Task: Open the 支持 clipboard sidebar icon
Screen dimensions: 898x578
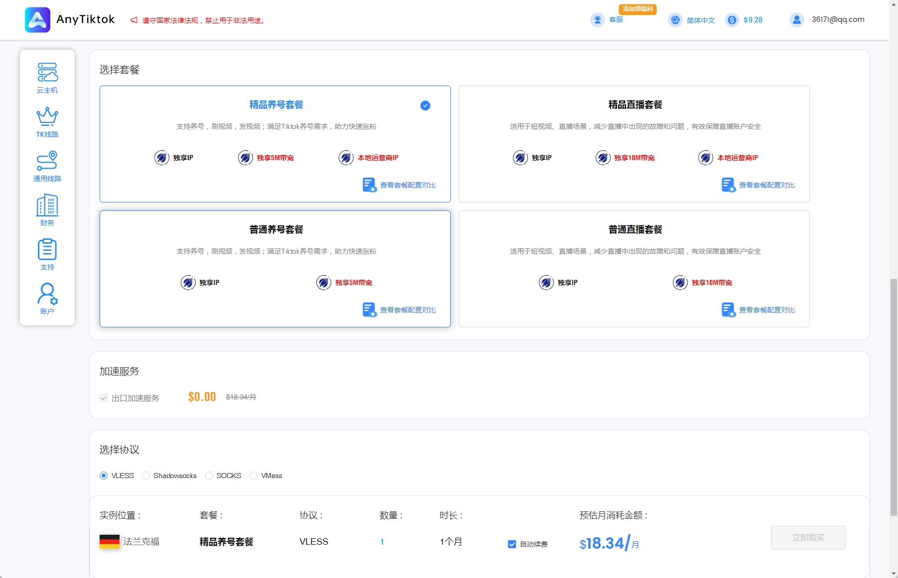Action: tap(47, 249)
